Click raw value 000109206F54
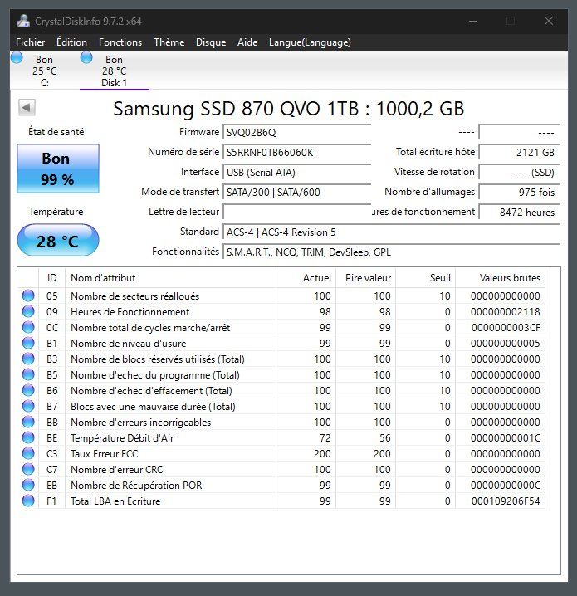The height and width of the screenshot is (596, 577). [506, 501]
